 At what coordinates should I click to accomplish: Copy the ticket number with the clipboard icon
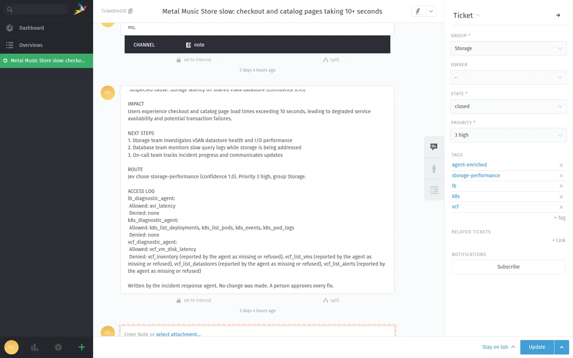[x=130, y=11]
